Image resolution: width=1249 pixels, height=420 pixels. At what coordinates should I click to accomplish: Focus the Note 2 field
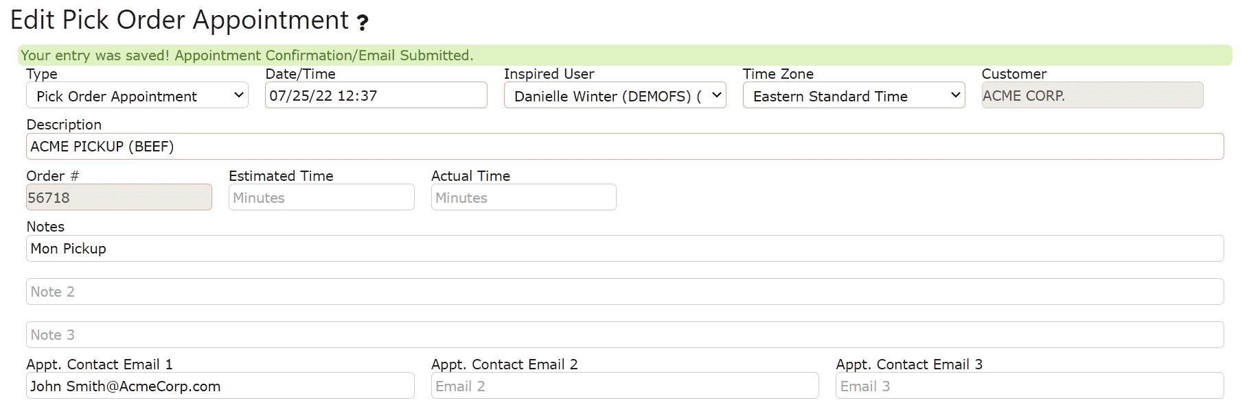(x=625, y=292)
